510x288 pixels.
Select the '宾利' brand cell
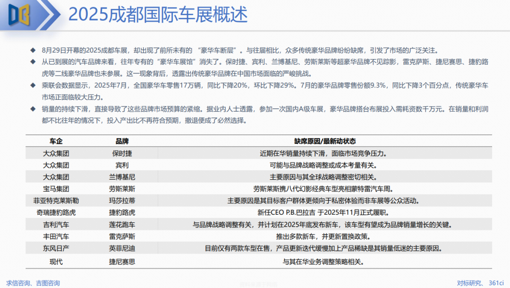click(x=122, y=165)
